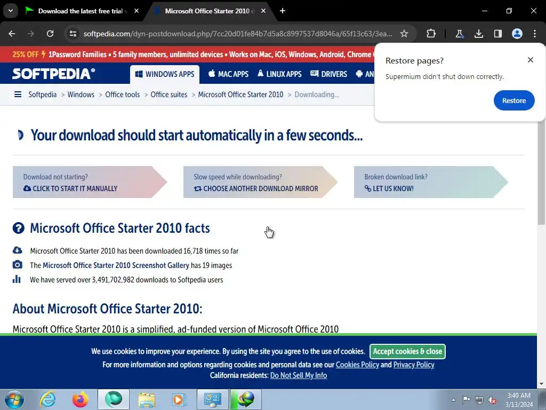Show browser downloads tray
This screenshot has width=546, height=410.
[x=478, y=34]
